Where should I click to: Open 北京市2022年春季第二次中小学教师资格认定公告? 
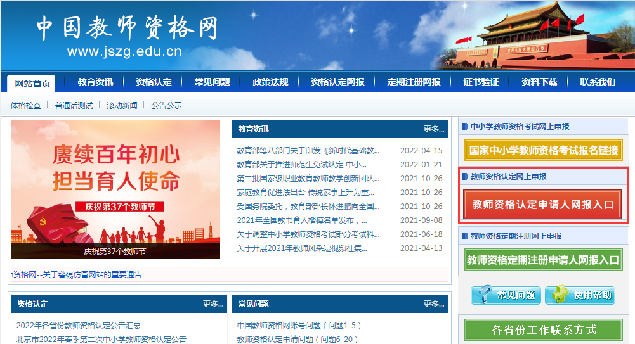coord(101,339)
